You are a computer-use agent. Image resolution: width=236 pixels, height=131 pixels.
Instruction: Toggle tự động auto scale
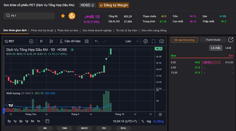point(158,121)
